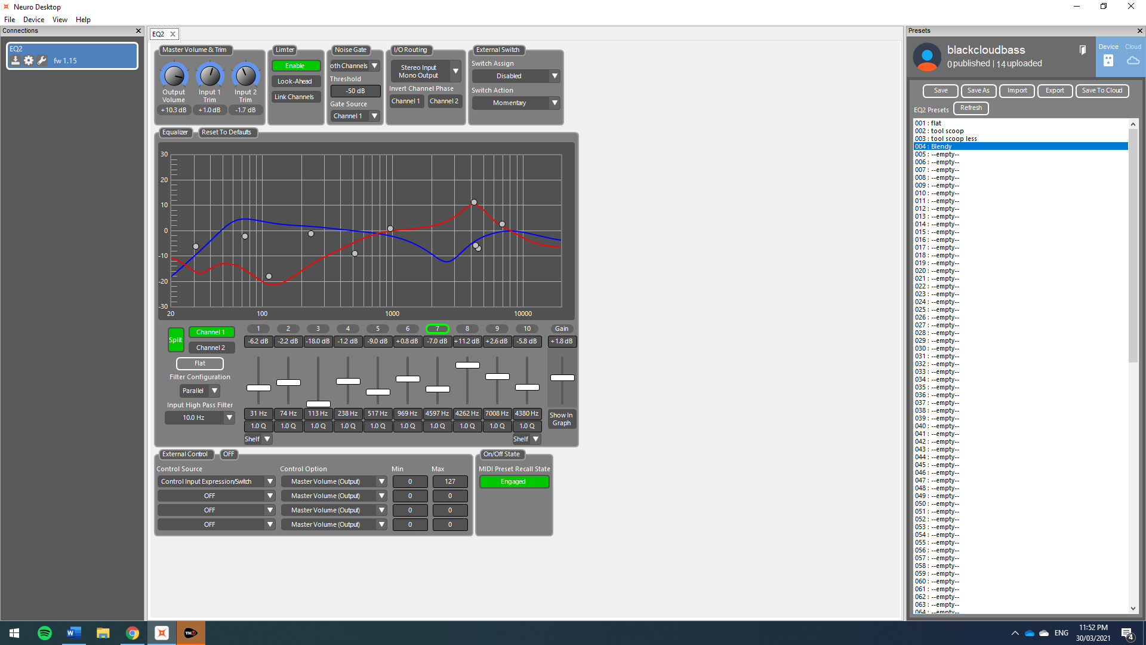Click the bookmark icon beside blackcloudbass

point(1082,50)
